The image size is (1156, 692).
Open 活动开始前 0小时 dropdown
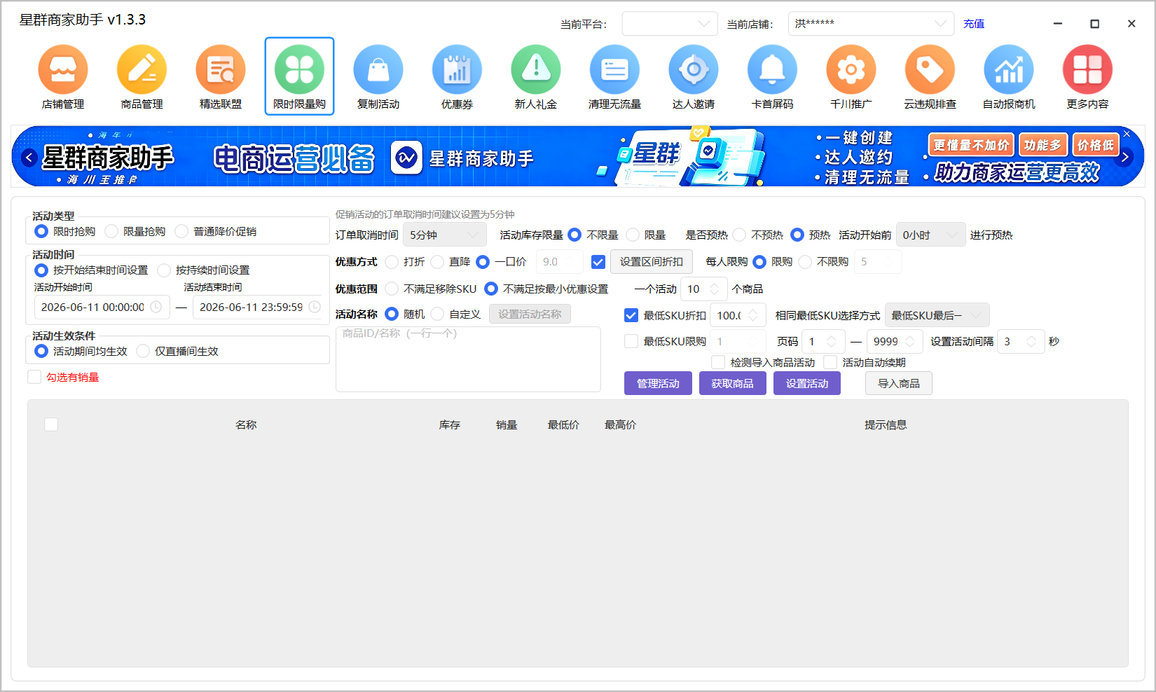click(x=930, y=235)
